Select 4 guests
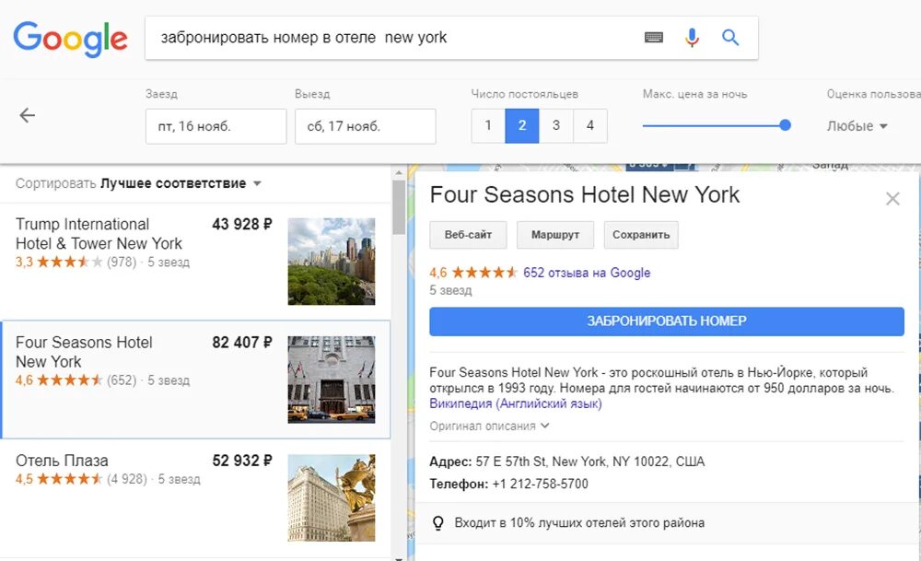Image resolution: width=921 pixels, height=561 pixels. [589, 125]
